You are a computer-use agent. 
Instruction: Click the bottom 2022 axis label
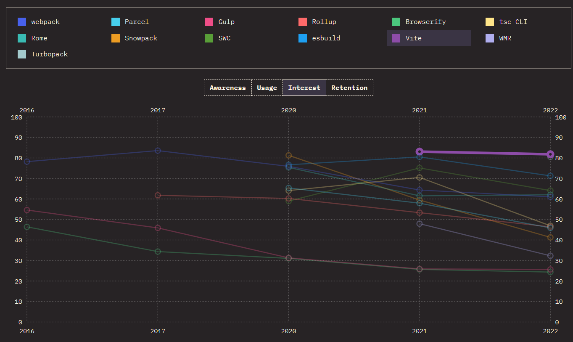(550, 331)
